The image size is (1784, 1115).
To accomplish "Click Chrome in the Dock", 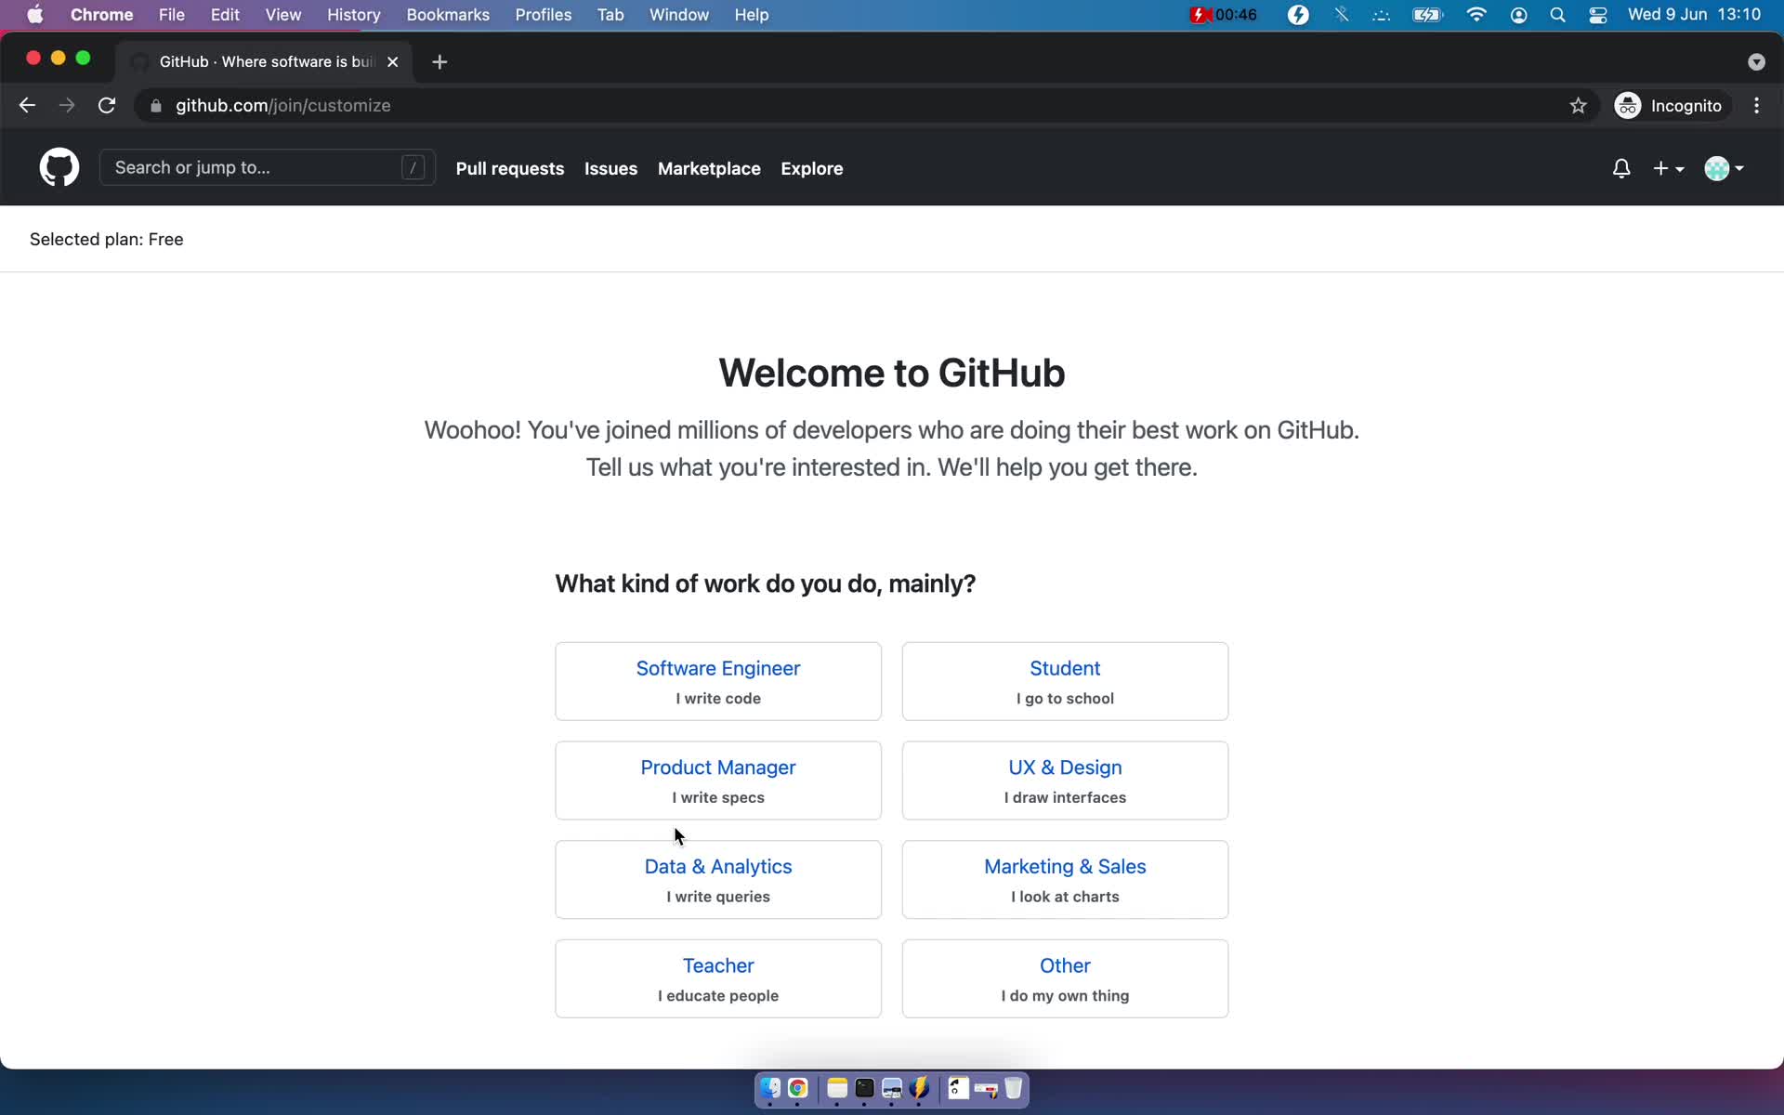I will click(797, 1088).
